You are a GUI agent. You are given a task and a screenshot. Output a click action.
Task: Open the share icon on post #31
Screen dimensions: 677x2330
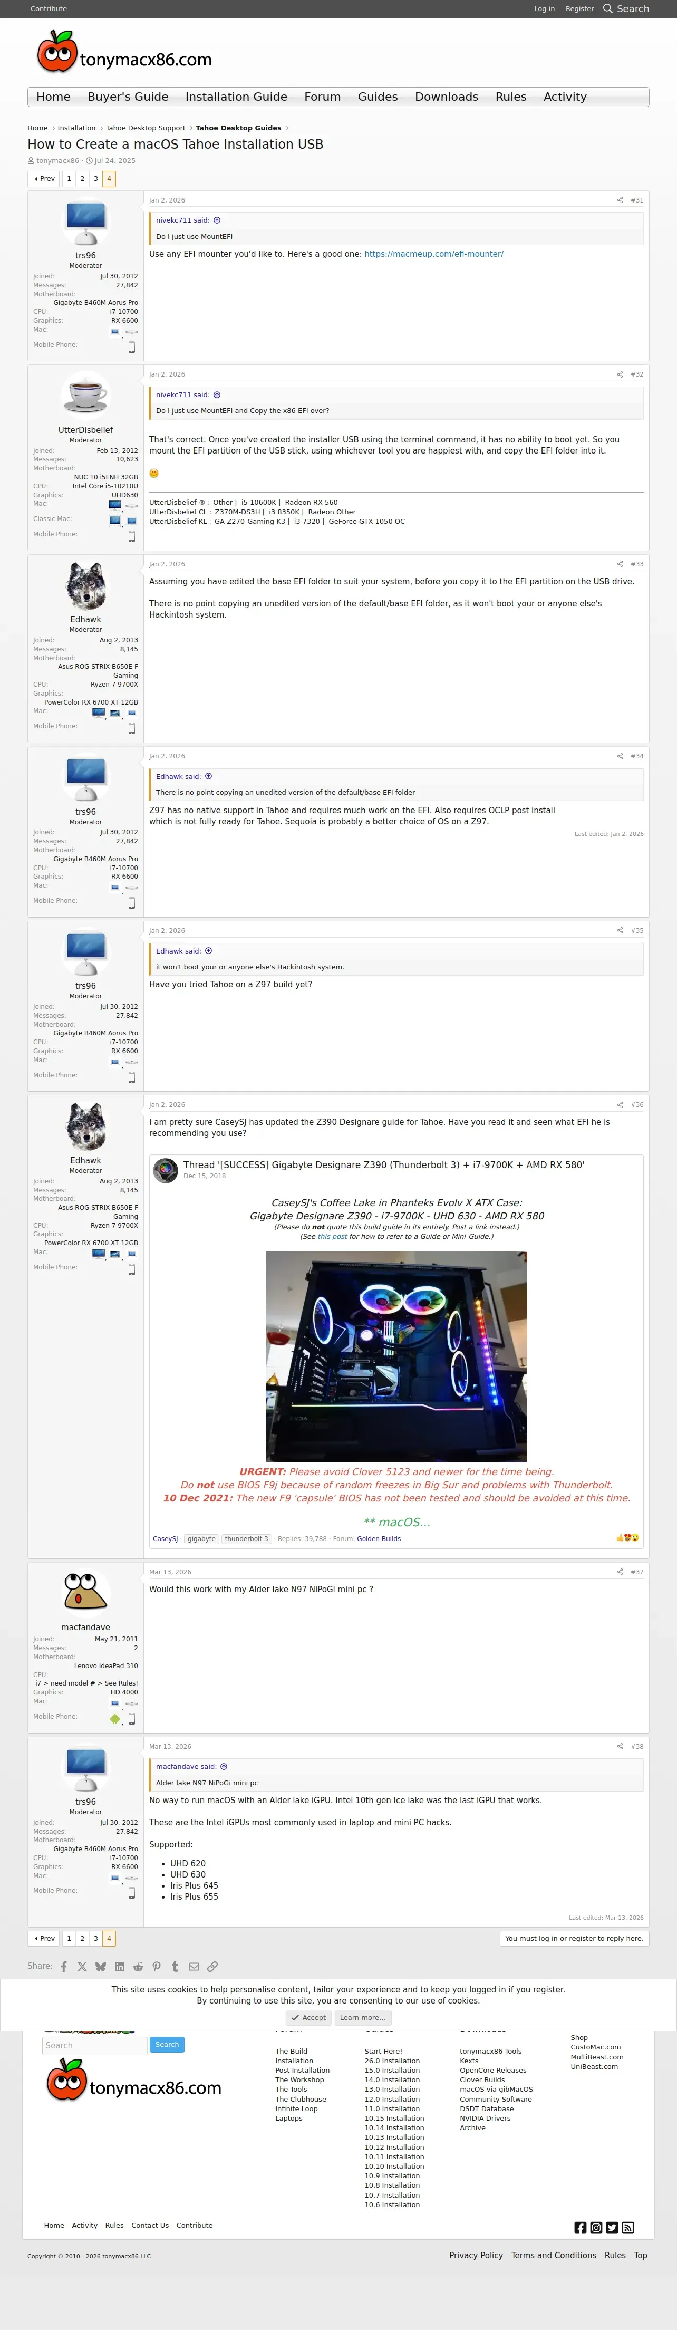(x=620, y=200)
